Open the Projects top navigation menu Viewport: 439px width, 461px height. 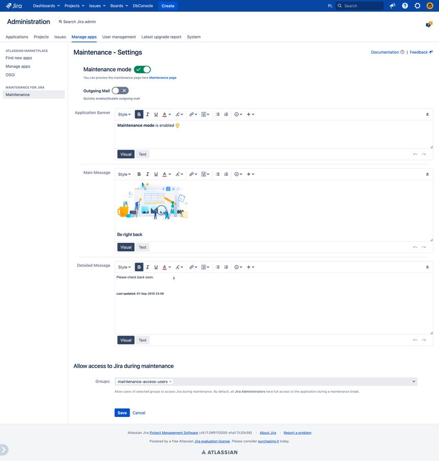tap(74, 6)
